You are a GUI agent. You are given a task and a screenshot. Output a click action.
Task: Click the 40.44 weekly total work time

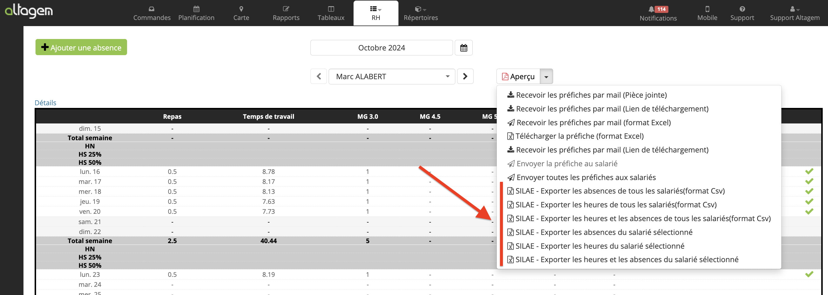(268, 241)
